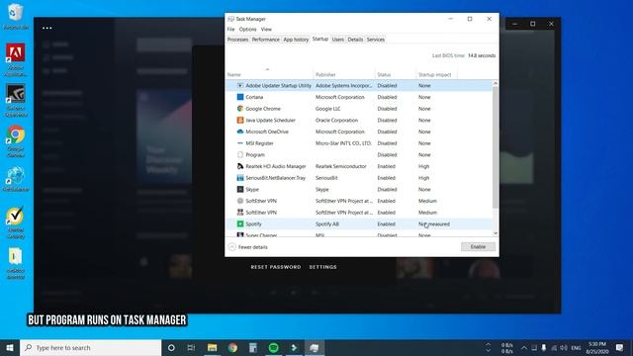Click the Microsoft OneDrive cloud icon
The width and height of the screenshot is (633, 356).
tap(240, 132)
